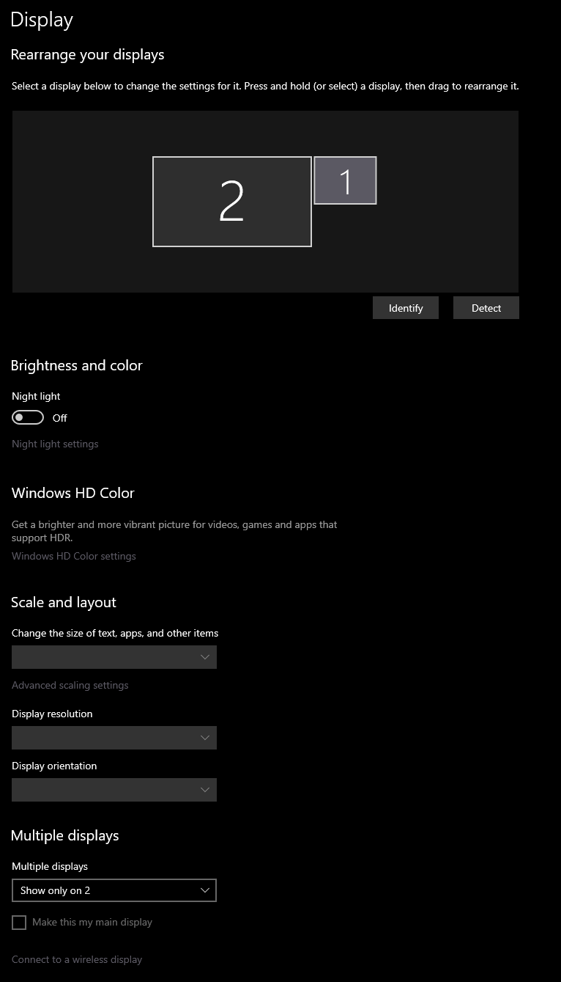The height and width of the screenshot is (982, 561).
Task: Click 'Connect to a wireless display' link
Action: coord(77,959)
